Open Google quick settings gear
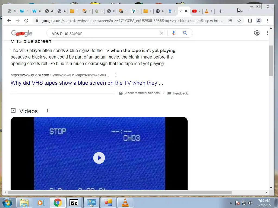The height and width of the screenshot is (208, 278). 257,33
